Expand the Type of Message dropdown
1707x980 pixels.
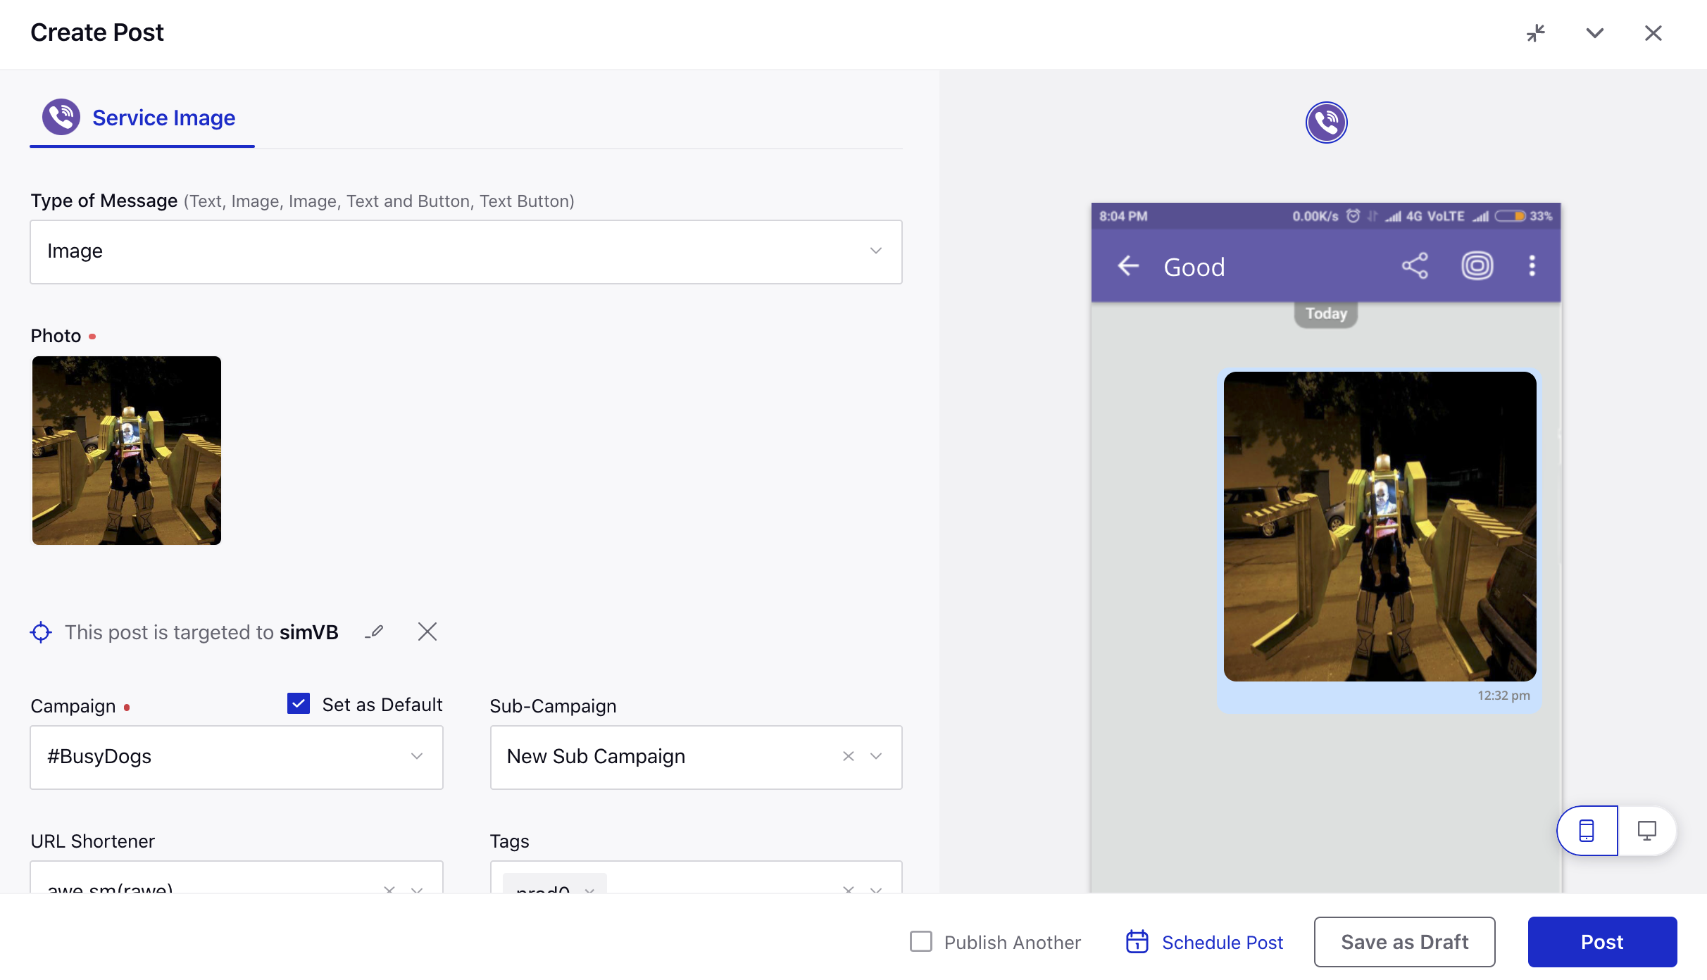pos(465,251)
